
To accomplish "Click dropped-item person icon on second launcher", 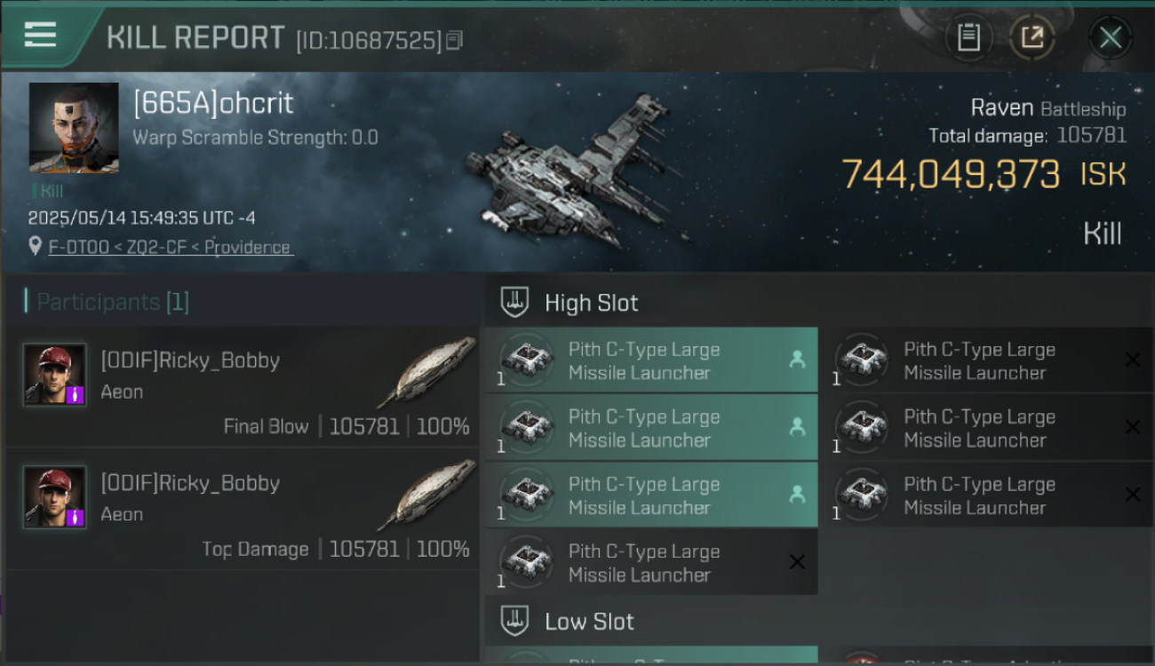I will [797, 427].
